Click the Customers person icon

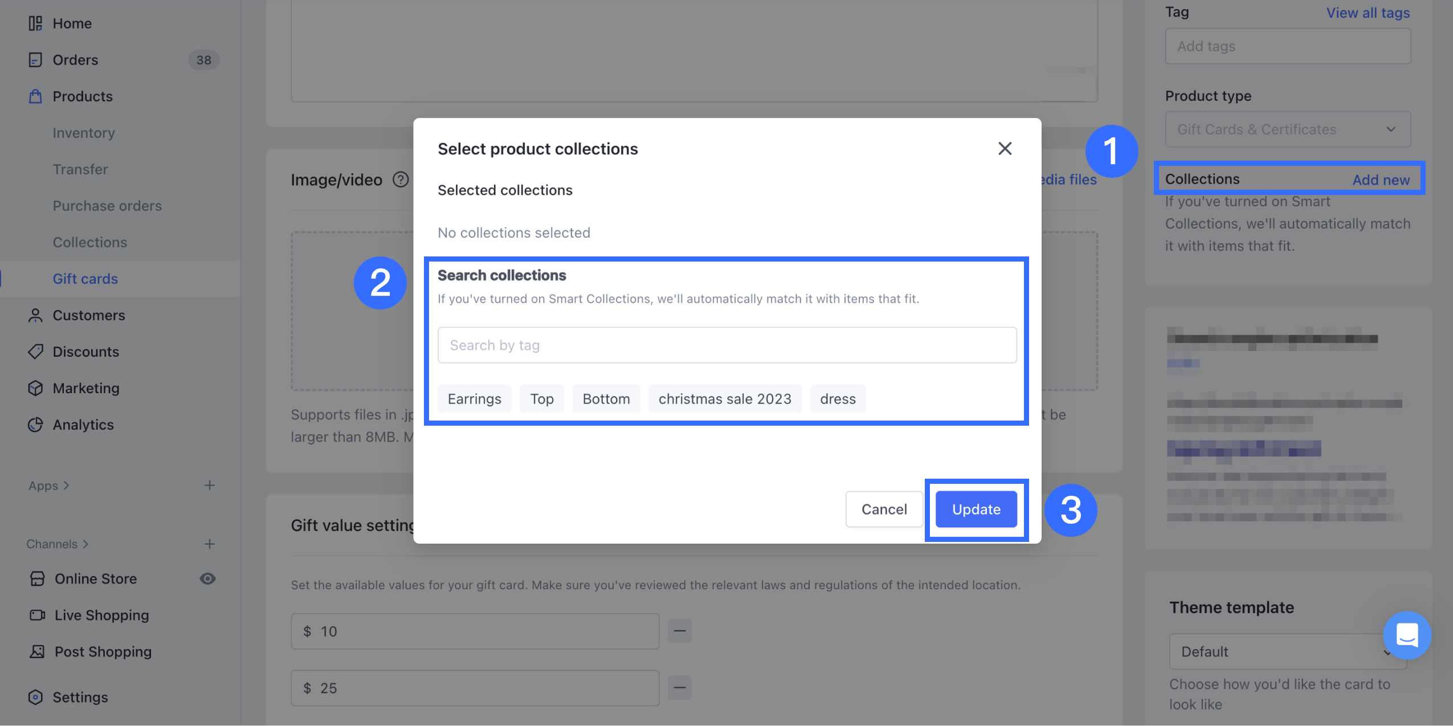[35, 315]
